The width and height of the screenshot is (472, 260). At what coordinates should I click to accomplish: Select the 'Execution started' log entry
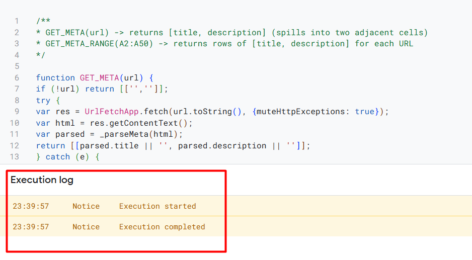[x=236, y=206]
